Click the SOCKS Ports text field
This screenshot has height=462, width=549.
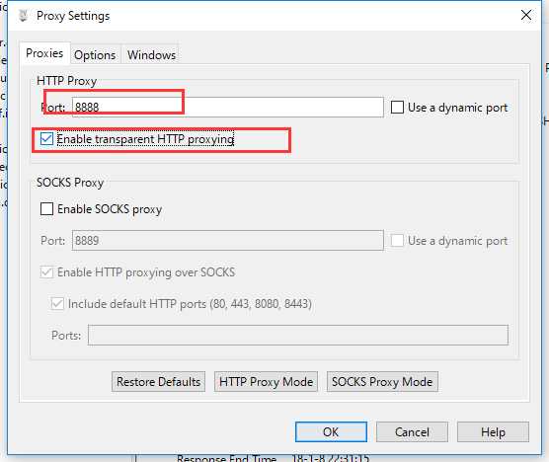point(298,335)
